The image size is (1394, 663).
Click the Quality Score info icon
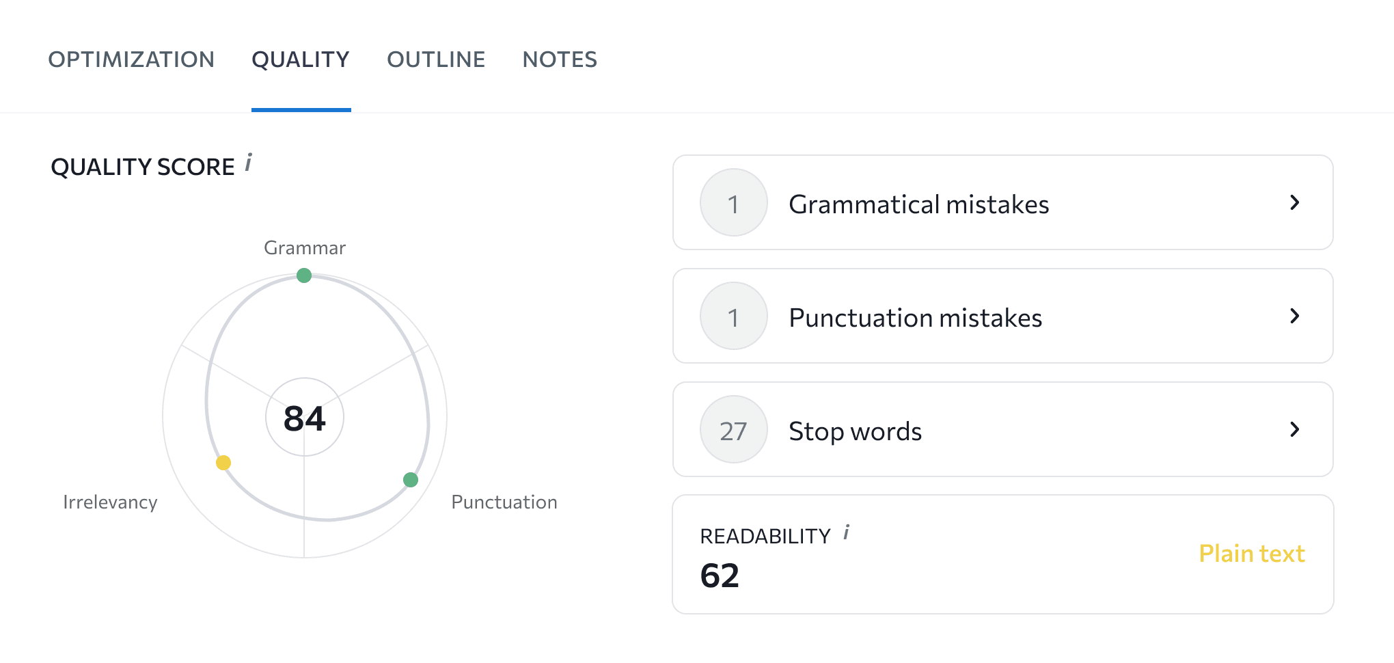[249, 163]
